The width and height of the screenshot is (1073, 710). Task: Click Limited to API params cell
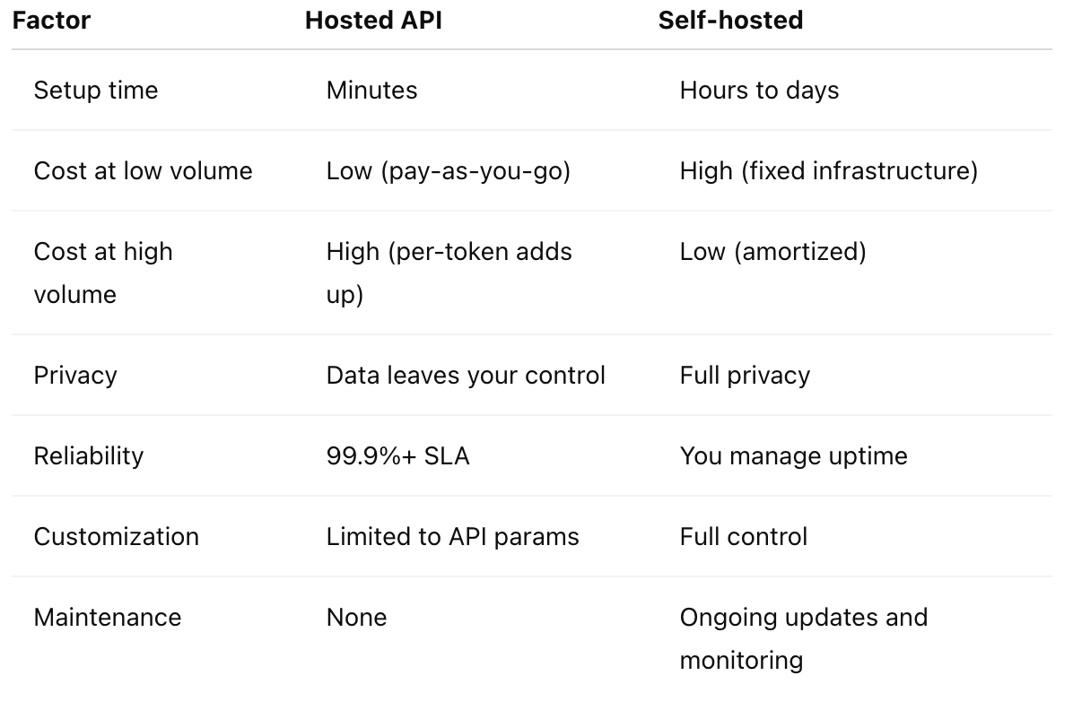pos(452,537)
